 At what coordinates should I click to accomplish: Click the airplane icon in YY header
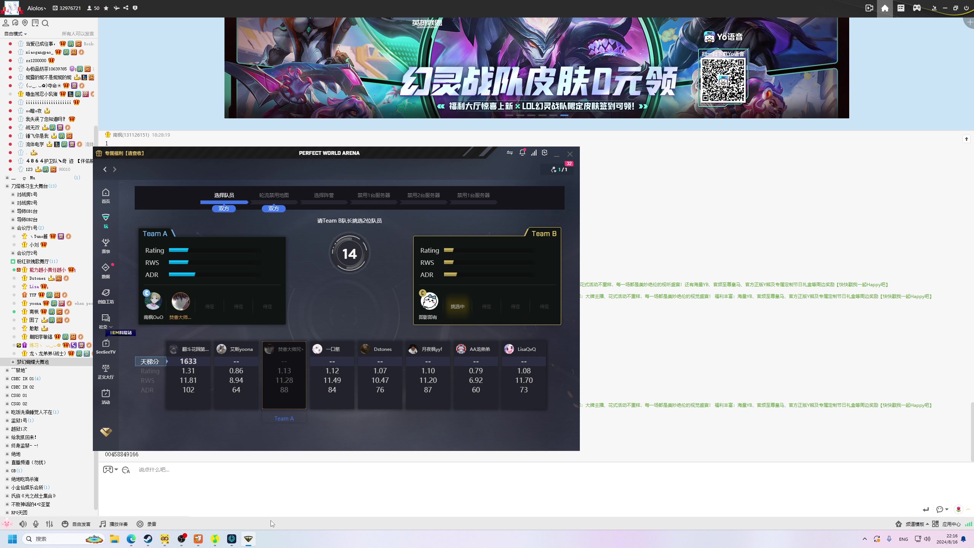click(116, 8)
